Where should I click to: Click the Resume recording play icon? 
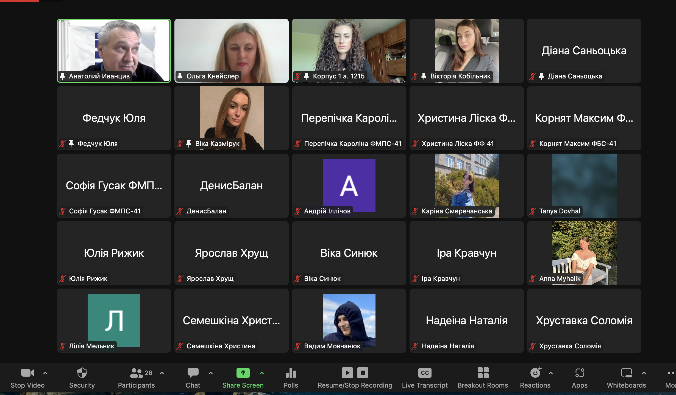click(347, 373)
